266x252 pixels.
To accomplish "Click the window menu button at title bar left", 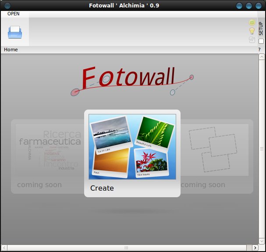I will coord(7,6).
